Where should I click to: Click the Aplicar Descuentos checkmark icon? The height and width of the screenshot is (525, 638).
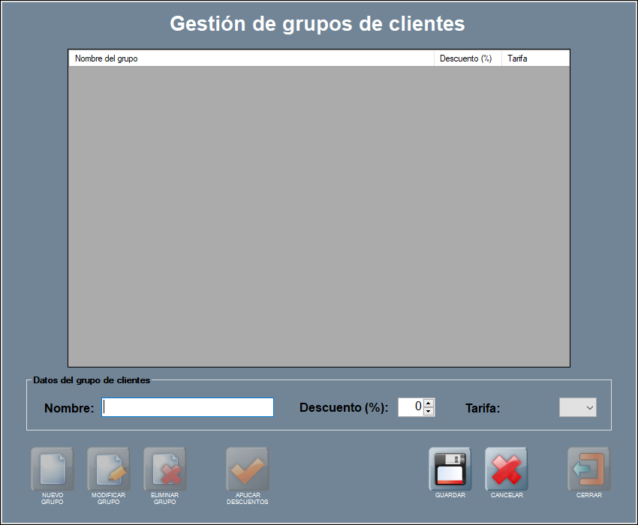pos(247,469)
